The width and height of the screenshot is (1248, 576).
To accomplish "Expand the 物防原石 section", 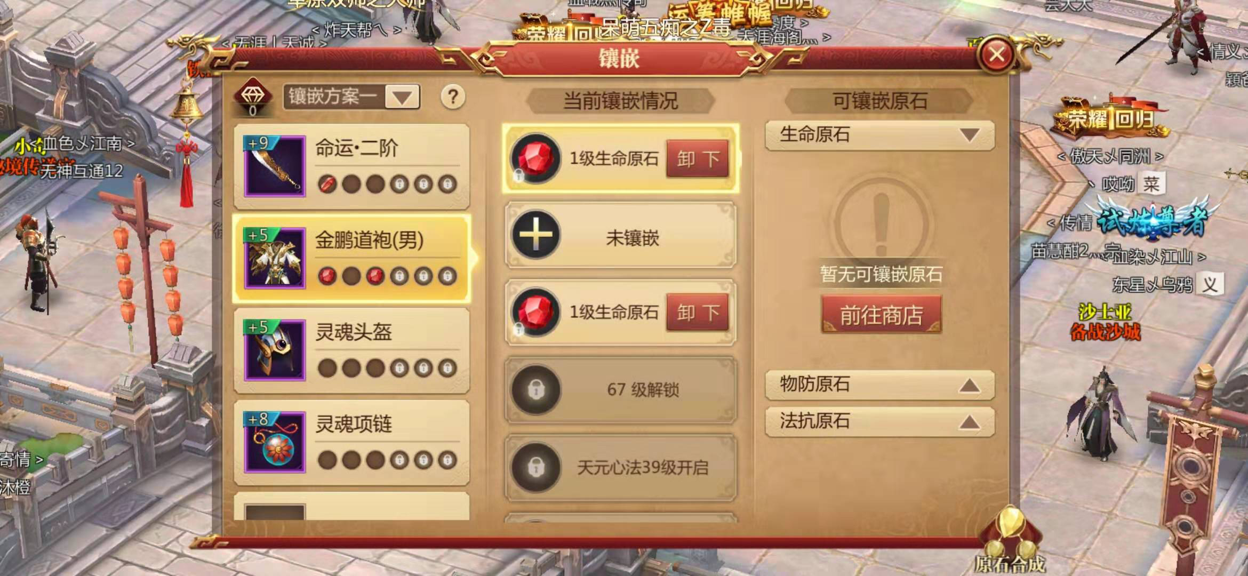I will (x=879, y=385).
